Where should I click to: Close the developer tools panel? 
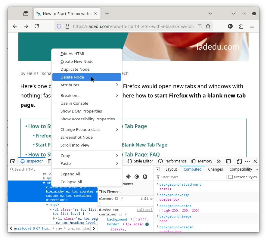tap(255, 161)
